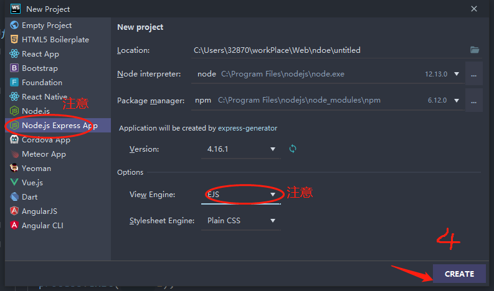Open Node interpreter browse ellipsis button

click(474, 74)
